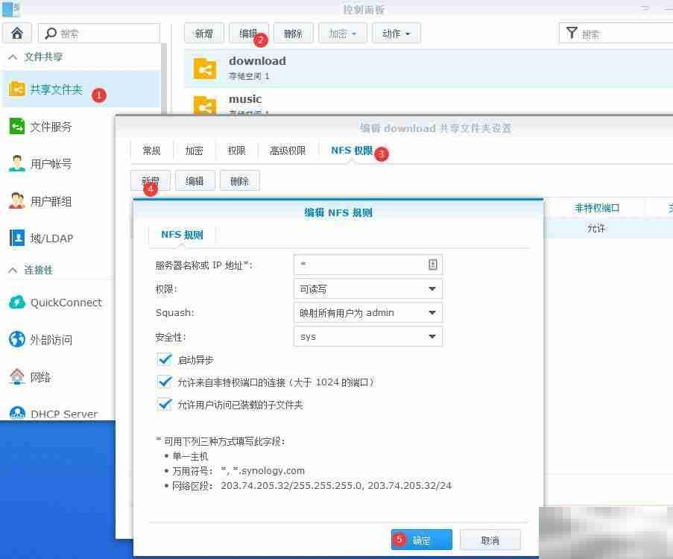Click the filter funnel icon
Screen dimensions: 673x559
pos(572,33)
